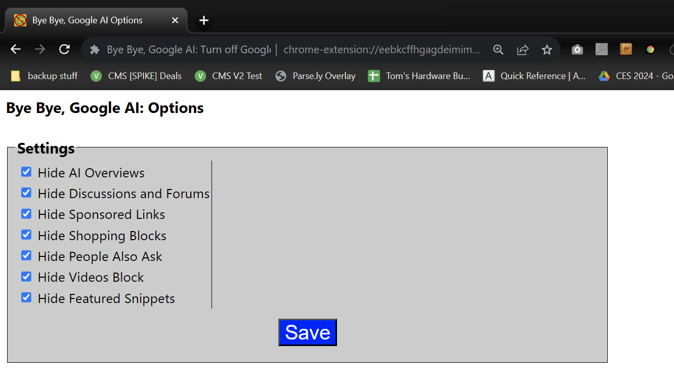Open the Parse.ly Overlay bookmark
674x378 pixels.
point(315,76)
